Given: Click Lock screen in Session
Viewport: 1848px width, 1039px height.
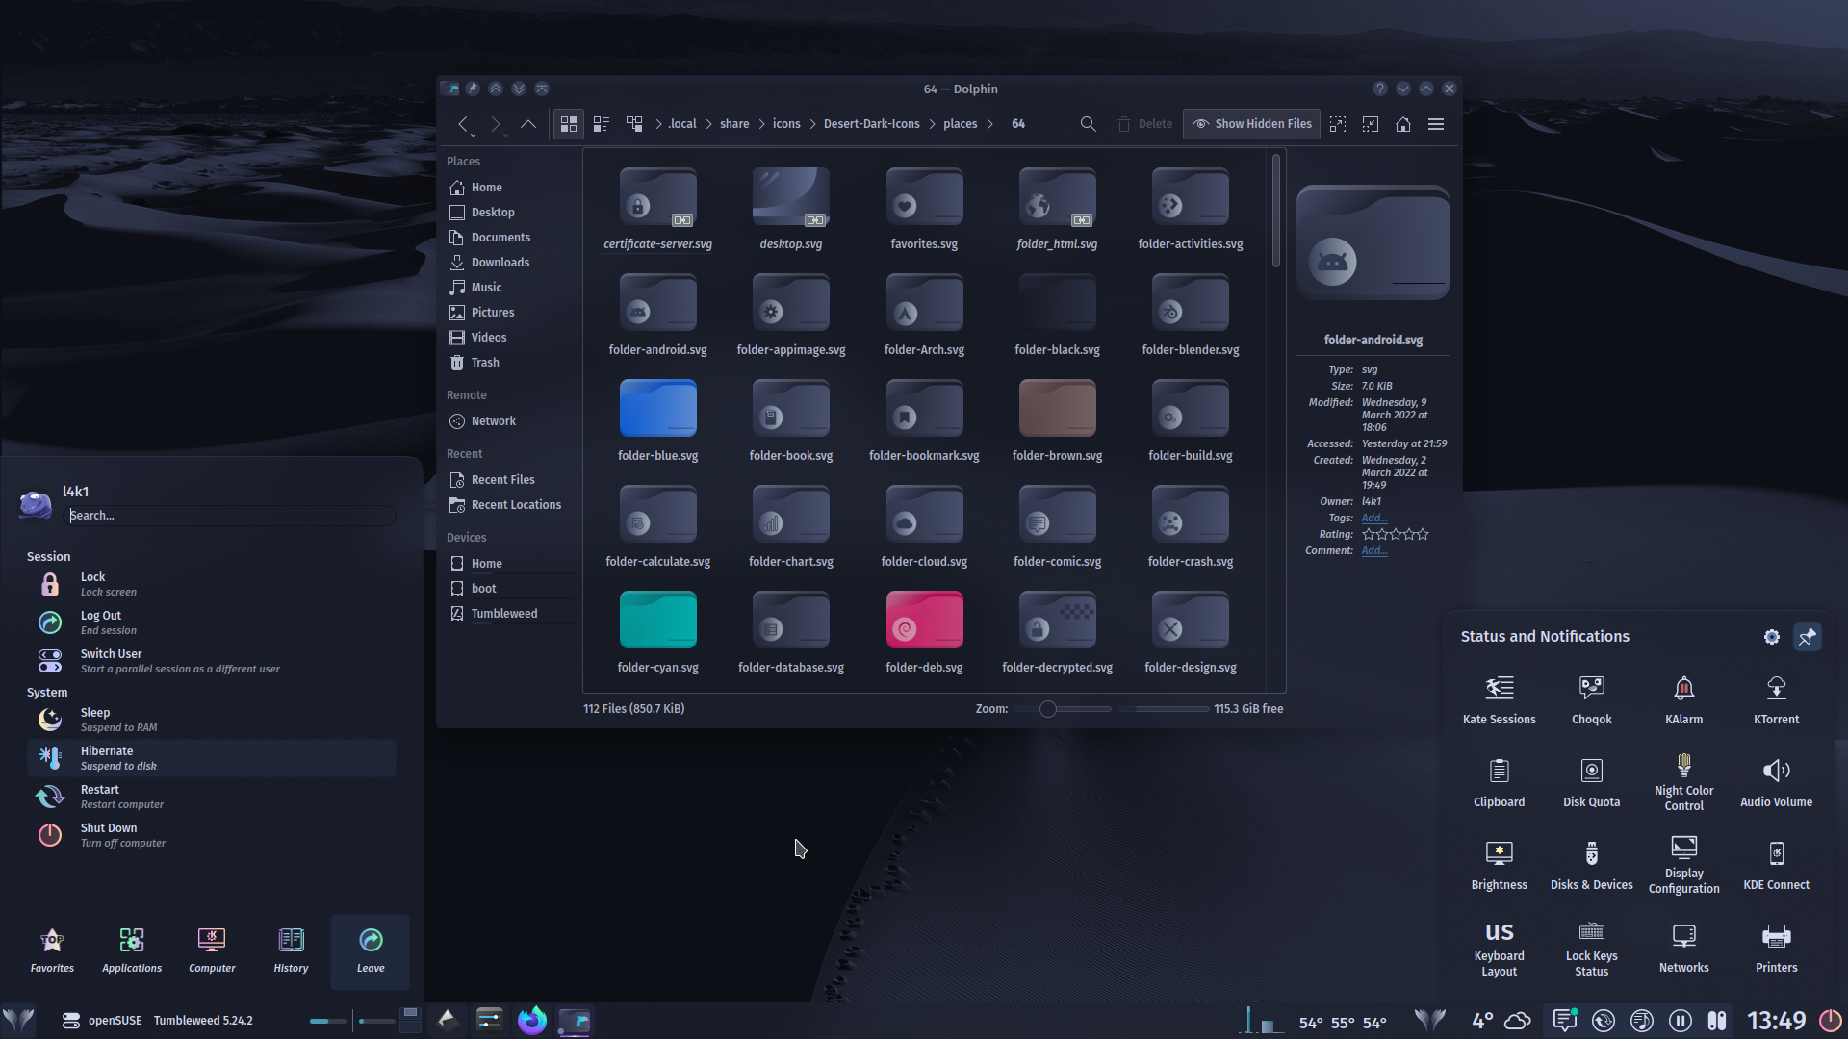Looking at the screenshot, I should click(212, 584).
